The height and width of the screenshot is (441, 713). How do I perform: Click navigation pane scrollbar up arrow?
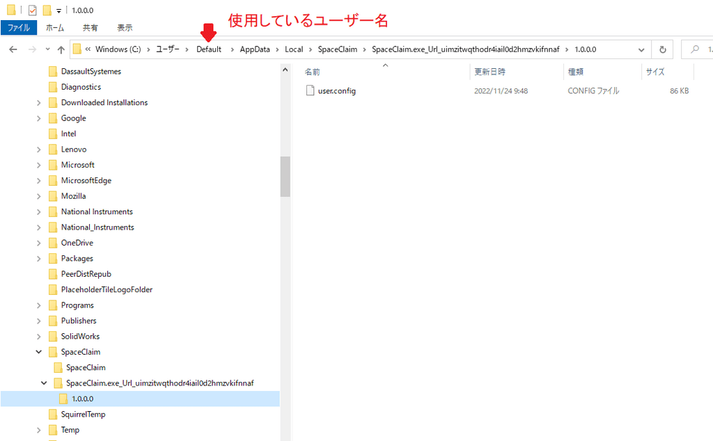[285, 70]
